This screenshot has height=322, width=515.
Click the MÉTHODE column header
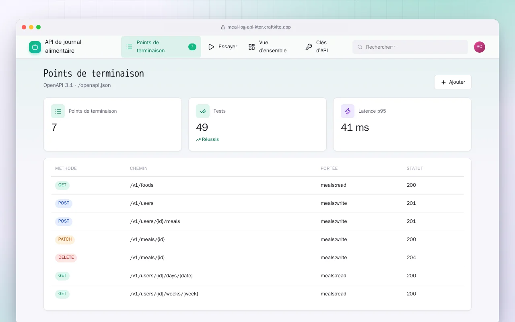66,168
